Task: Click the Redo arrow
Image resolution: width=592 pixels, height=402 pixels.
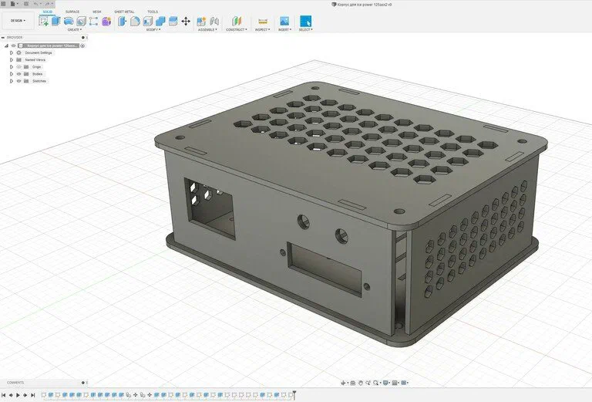Action: pyautogui.click(x=47, y=4)
